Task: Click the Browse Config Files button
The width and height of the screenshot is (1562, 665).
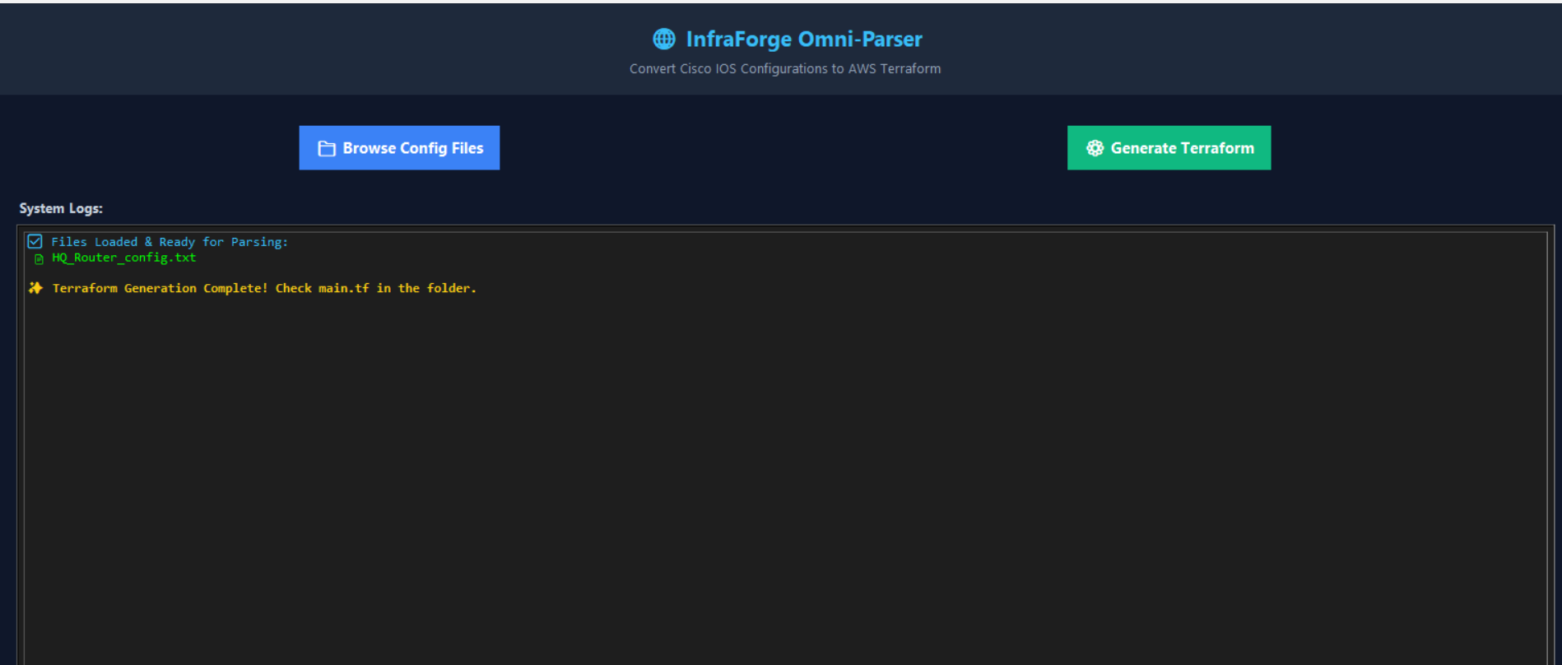Action: point(399,148)
